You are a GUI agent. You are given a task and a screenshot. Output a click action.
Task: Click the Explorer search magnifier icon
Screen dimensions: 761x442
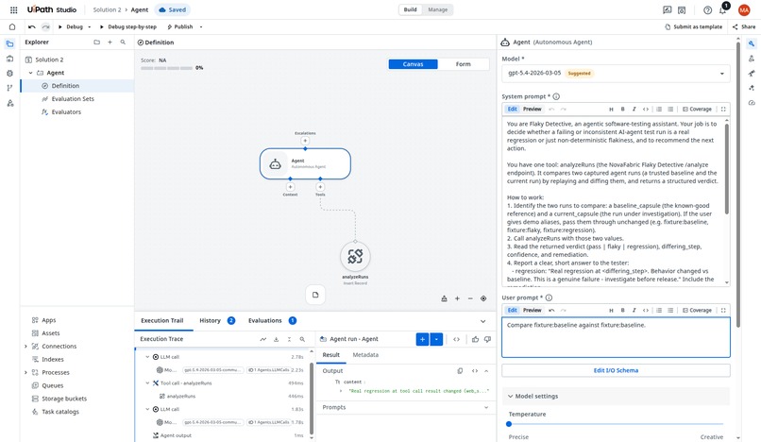tap(123, 42)
